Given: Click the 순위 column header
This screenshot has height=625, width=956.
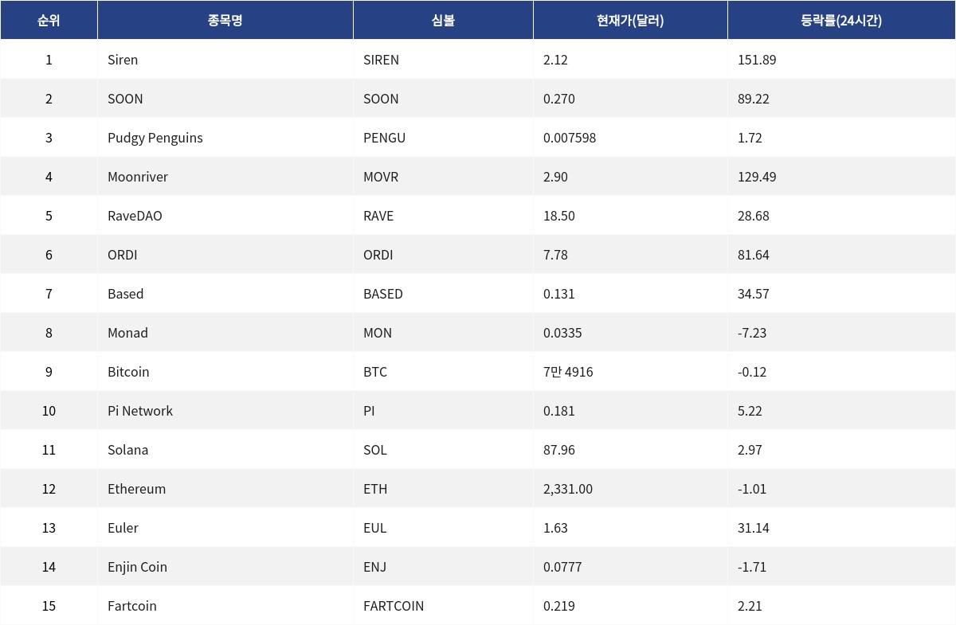Looking at the screenshot, I should point(49,21).
